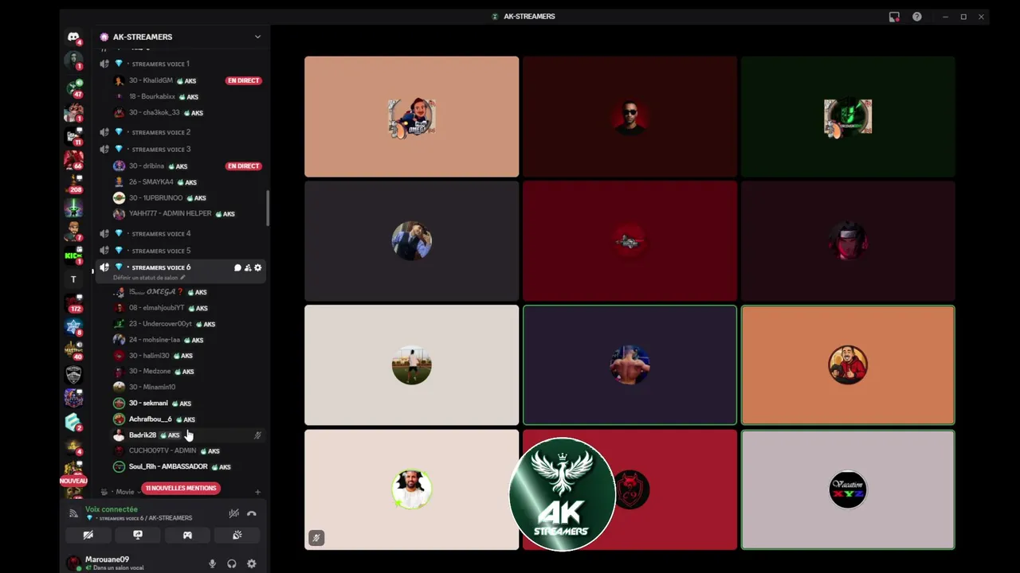This screenshot has height=573, width=1020.
Task: Click muted mic icon on bottom-left tile
Action: (x=316, y=538)
